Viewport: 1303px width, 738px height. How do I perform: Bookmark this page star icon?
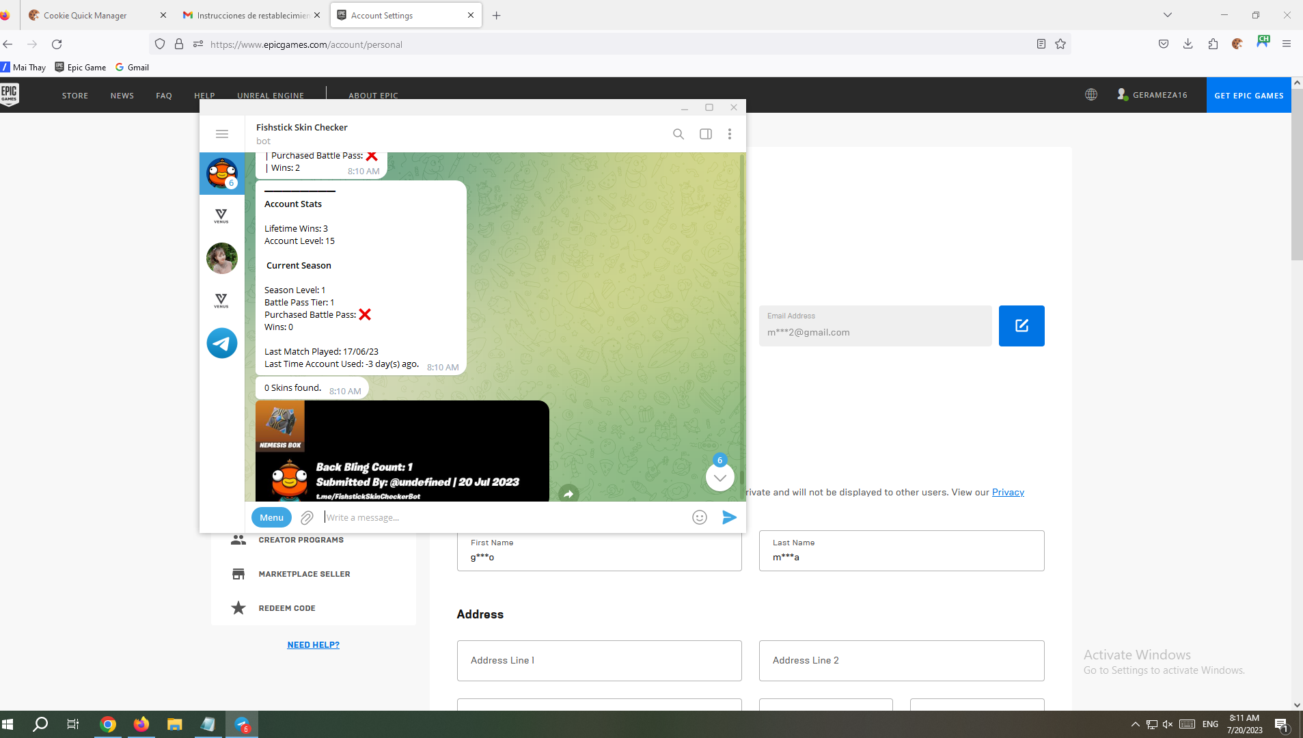[x=1060, y=44]
